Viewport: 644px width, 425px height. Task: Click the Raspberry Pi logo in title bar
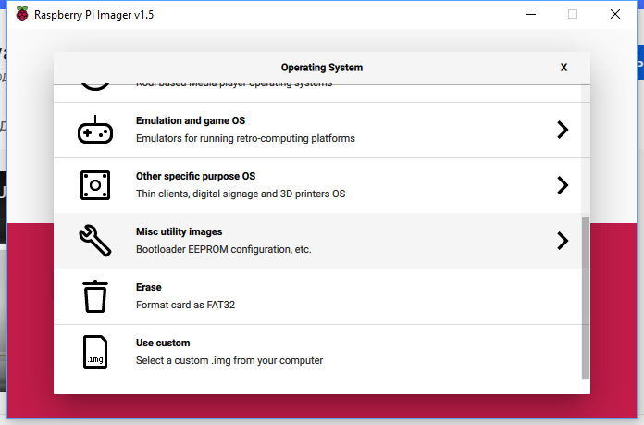click(x=22, y=15)
